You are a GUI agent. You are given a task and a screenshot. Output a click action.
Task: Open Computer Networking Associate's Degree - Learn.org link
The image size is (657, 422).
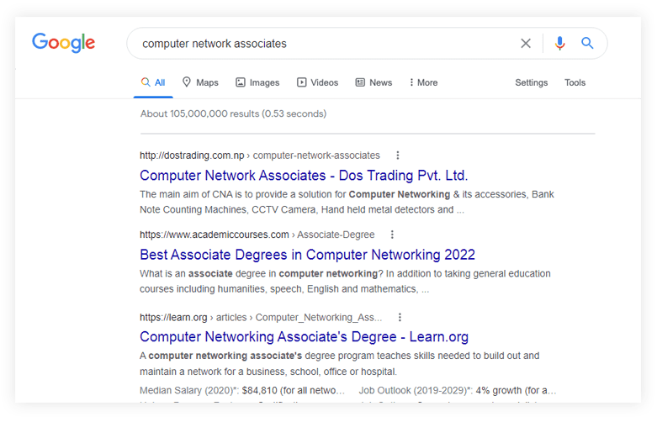(304, 337)
